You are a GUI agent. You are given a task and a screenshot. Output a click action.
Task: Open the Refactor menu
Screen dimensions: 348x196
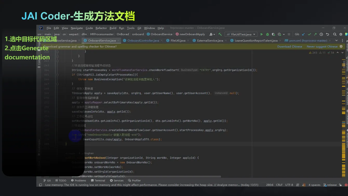click(101, 28)
